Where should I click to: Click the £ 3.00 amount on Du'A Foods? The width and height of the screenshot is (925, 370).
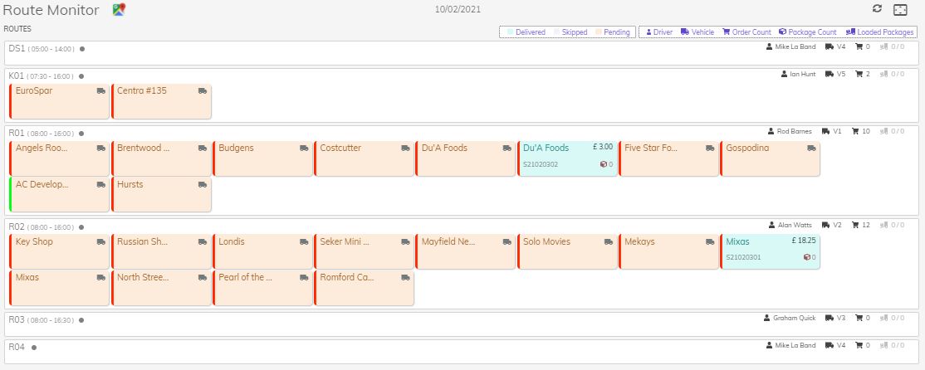click(x=603, y=147)
